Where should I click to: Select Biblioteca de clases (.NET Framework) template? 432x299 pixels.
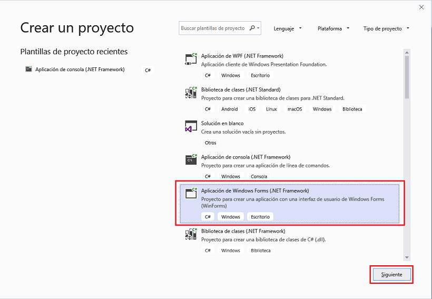[x=291, y=241]
